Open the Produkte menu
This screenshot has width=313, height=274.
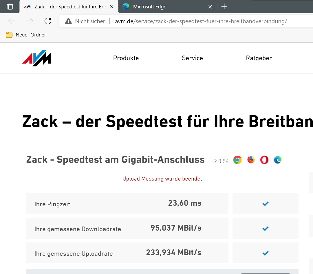click(x=126, y=58)
